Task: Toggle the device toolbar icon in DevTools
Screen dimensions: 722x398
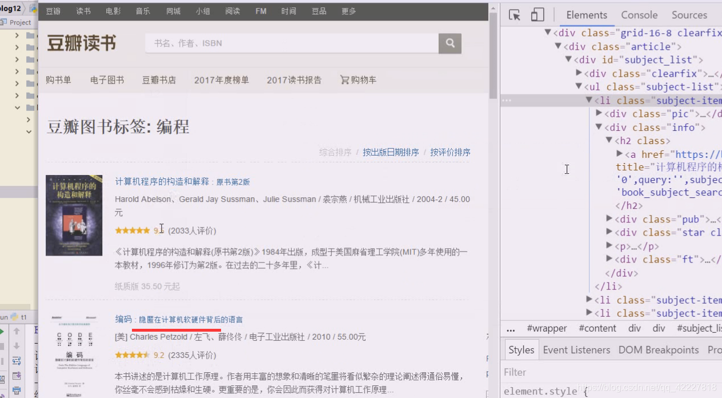Action: [537, 15]
